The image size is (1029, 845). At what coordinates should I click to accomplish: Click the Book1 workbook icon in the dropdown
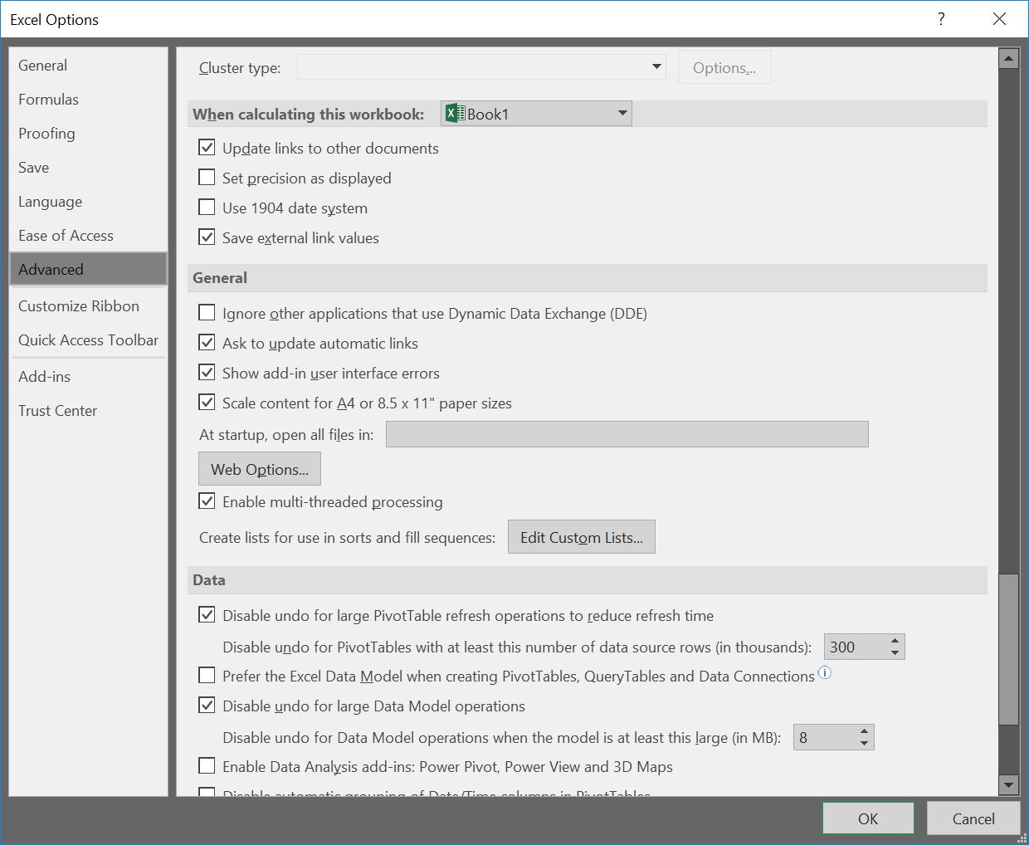coord(455,114)
